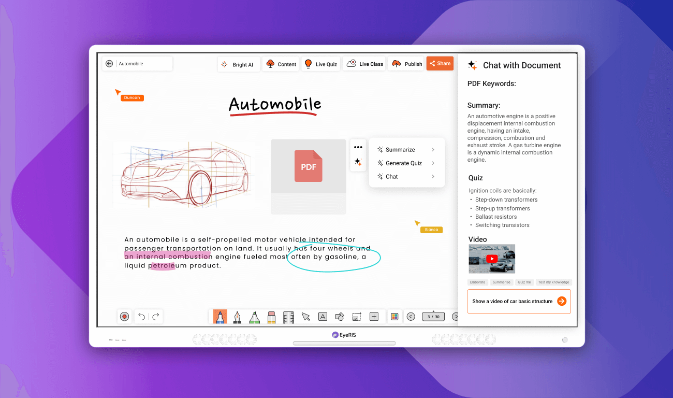Click the Summarise suggestion chip
This screenshot has width=673, height=398.
point(501,282)
